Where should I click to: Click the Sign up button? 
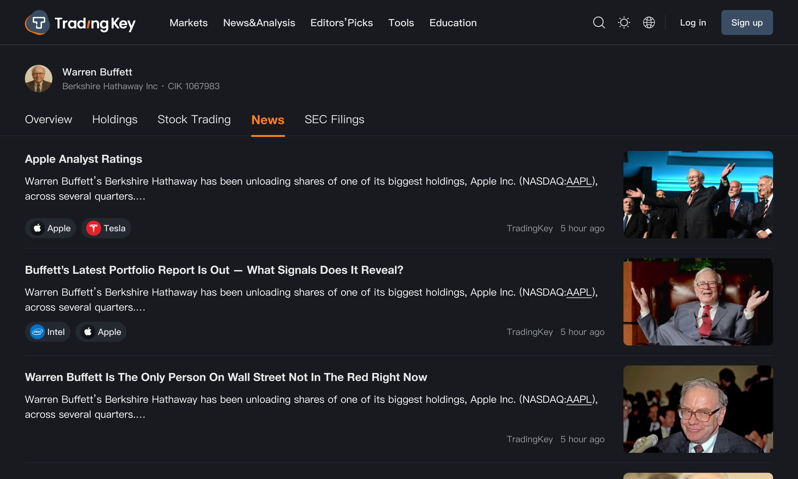(x=747, y=22)
